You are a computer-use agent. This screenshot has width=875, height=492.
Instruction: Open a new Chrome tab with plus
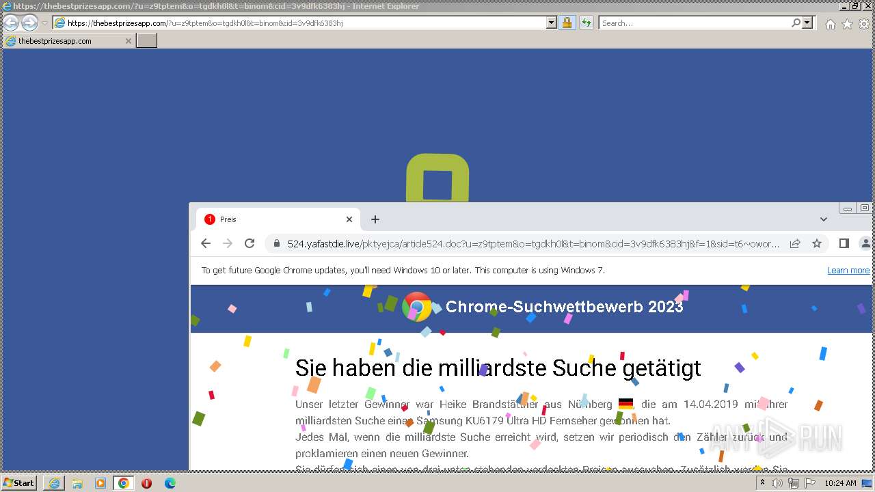375,219
